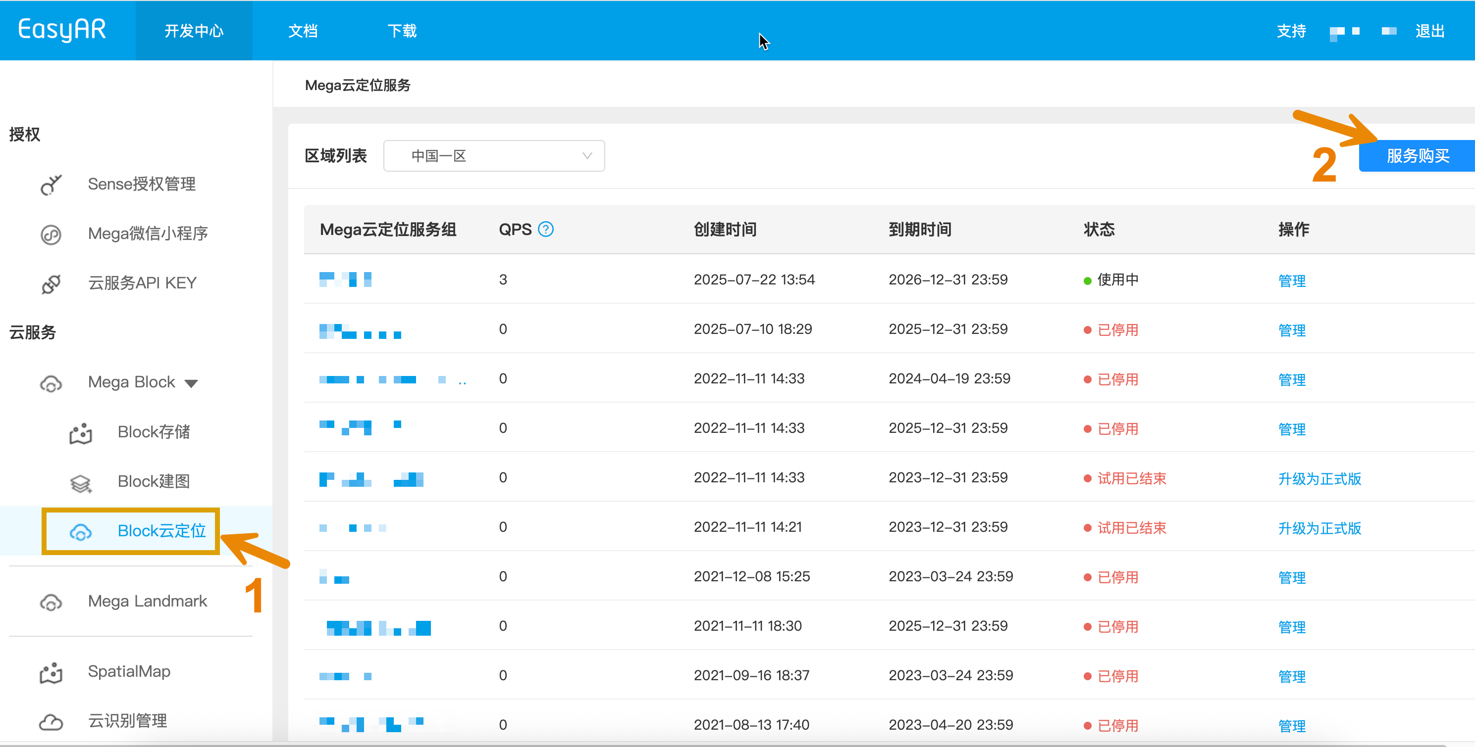Click the 云服务API KEY link icon
The height and width of the screenshot is (747, 1475).
pyautogui.click(x=51, y=283)
